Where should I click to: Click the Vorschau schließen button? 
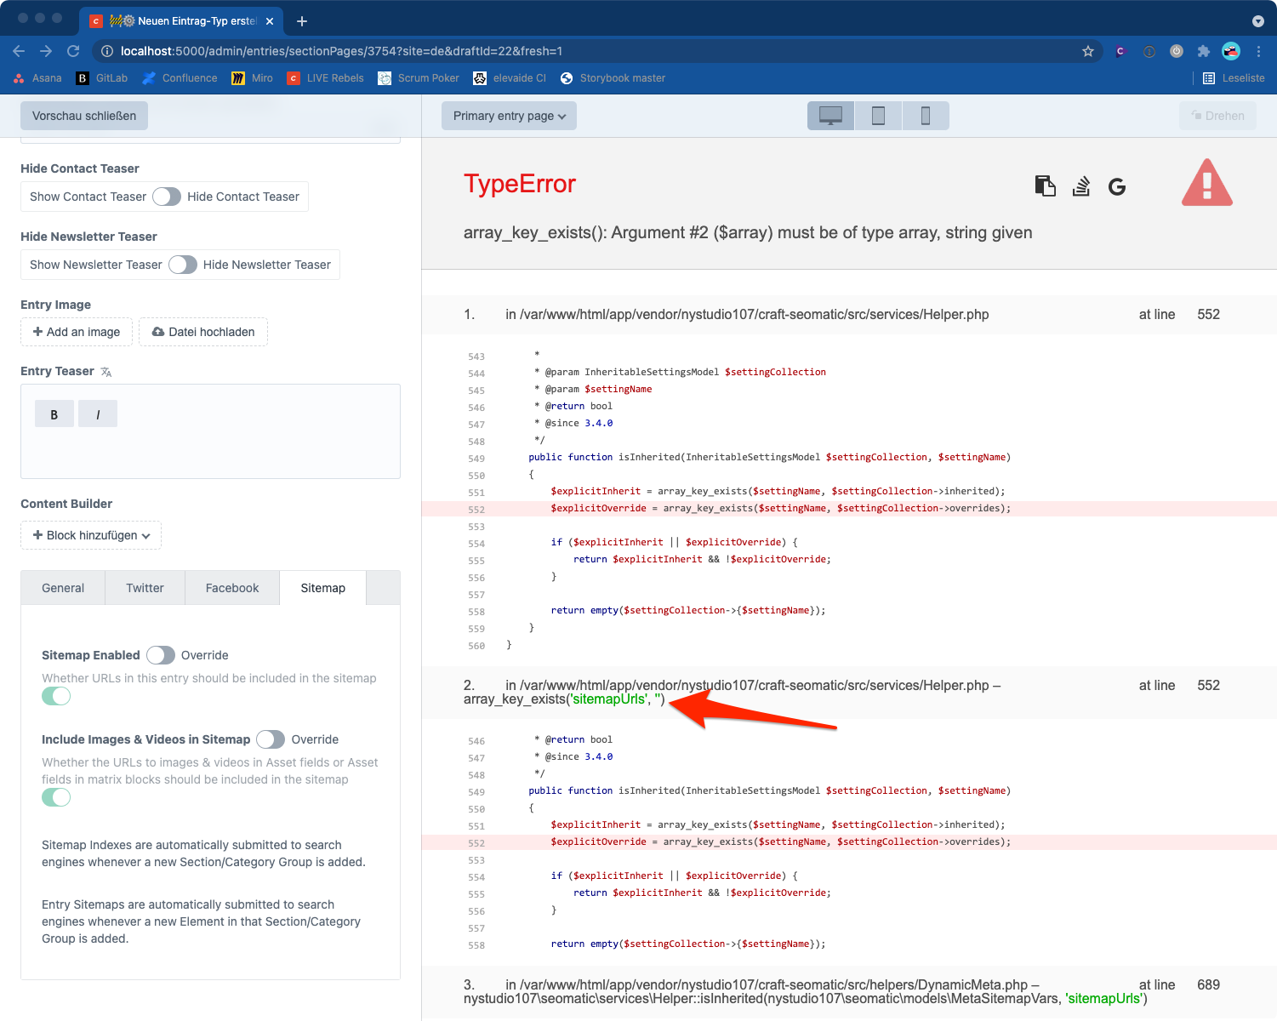83,115
